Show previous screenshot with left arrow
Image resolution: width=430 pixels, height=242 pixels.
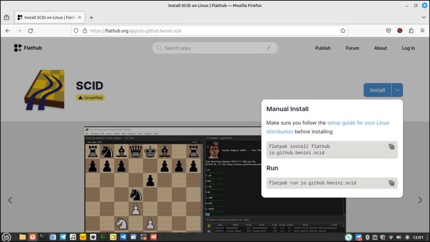pyautogui.click(x=10, y=200)
